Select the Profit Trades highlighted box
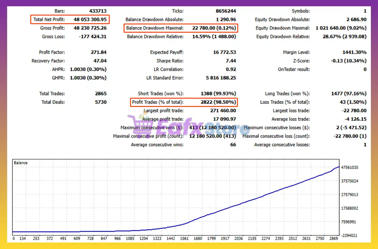Viewport: 378px width, 249px height. point(184,102)
